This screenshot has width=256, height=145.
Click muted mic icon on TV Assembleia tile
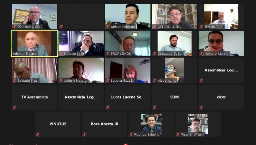[14, 107]
